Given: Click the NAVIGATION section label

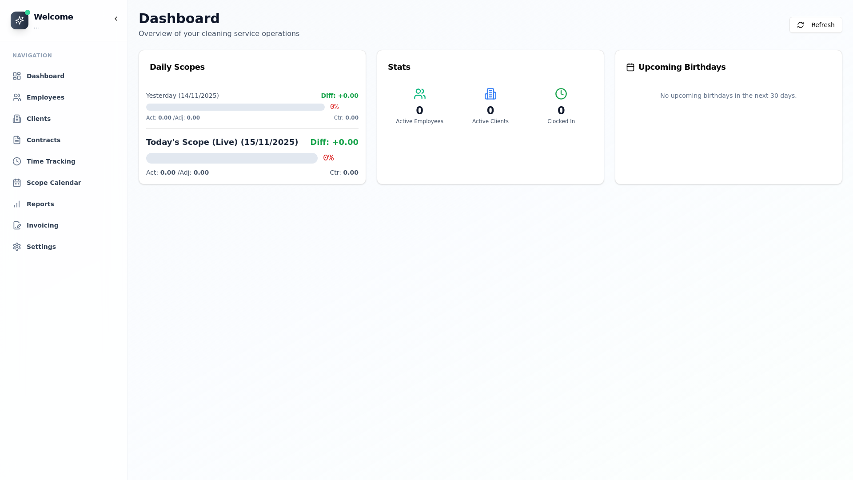Looking at the screenshot, I should (x=32, y=56).
